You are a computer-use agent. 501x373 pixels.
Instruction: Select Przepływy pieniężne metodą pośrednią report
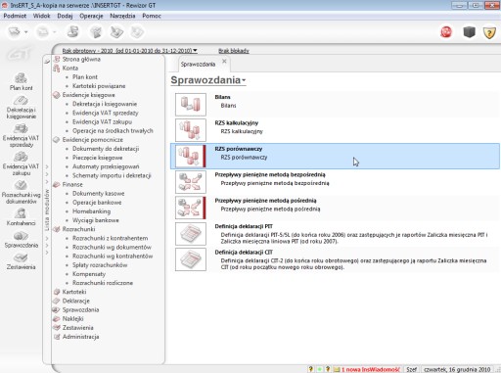(x=335, y=208)
